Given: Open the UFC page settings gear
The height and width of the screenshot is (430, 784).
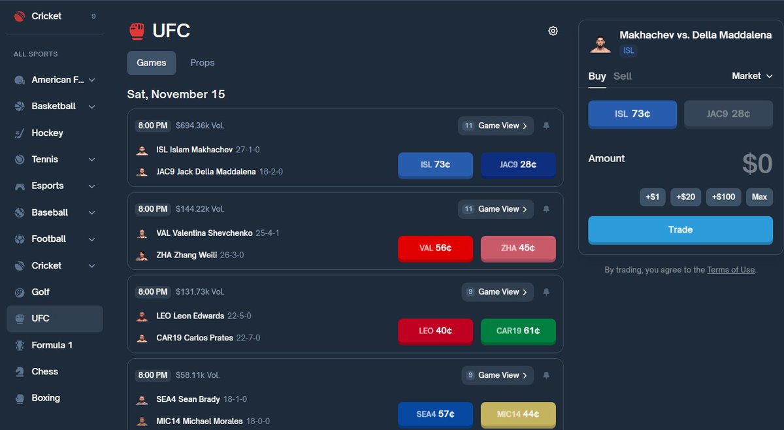Looking at the screenshot, I should click(553, 31).
